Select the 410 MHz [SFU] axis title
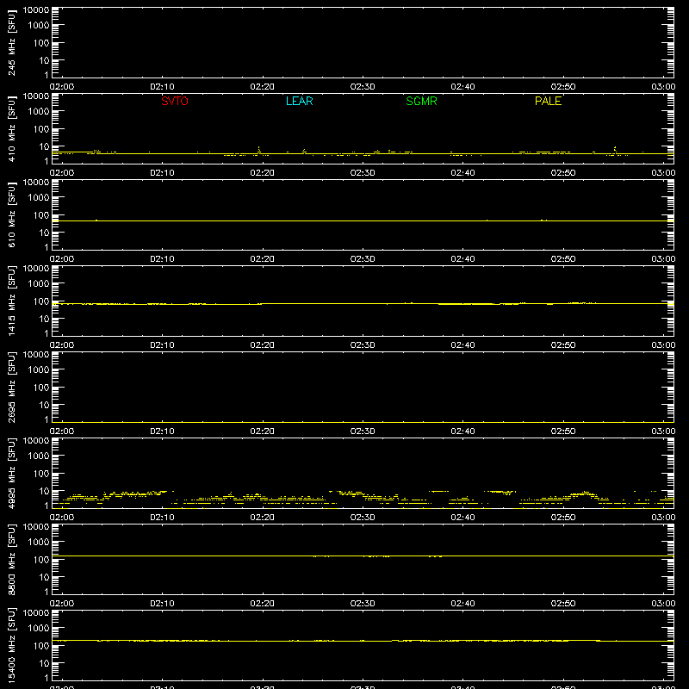689x689 pixels. tap(11, 128)
